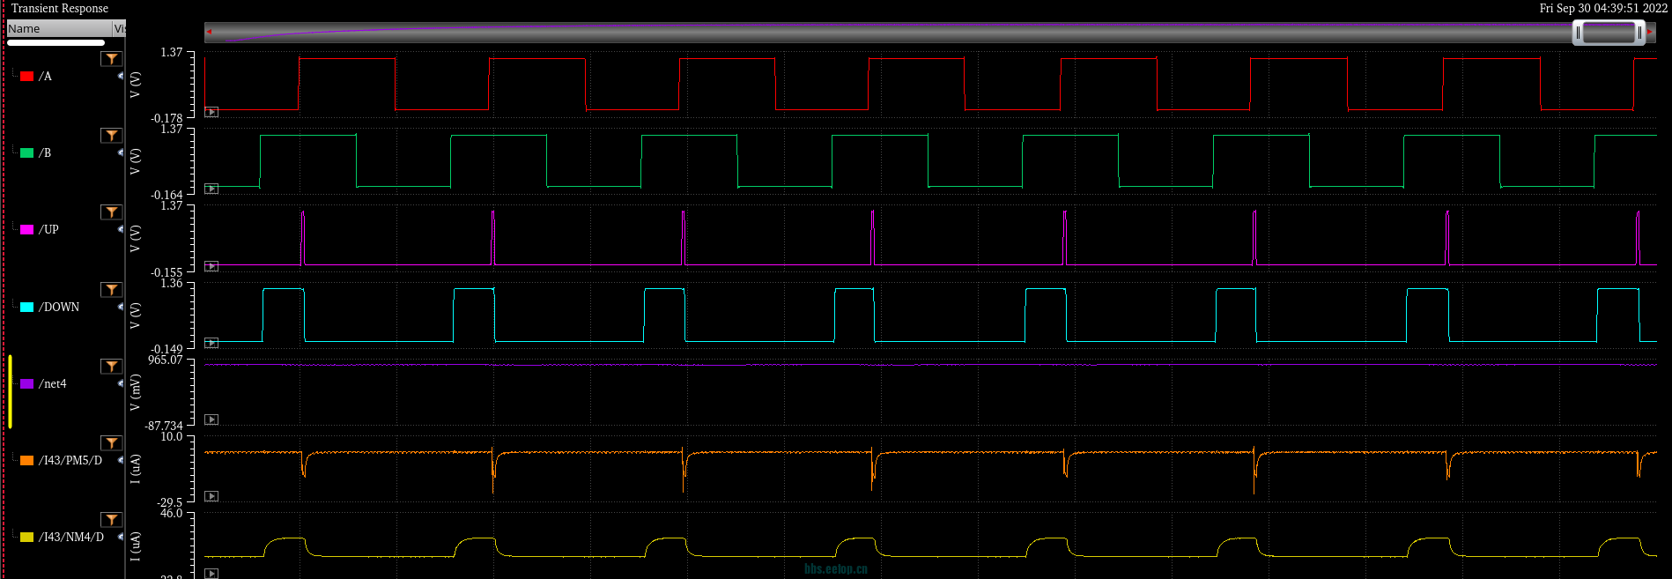Click the scrollbar right red arrow
1672x579 pixels.
(1650, 32)
